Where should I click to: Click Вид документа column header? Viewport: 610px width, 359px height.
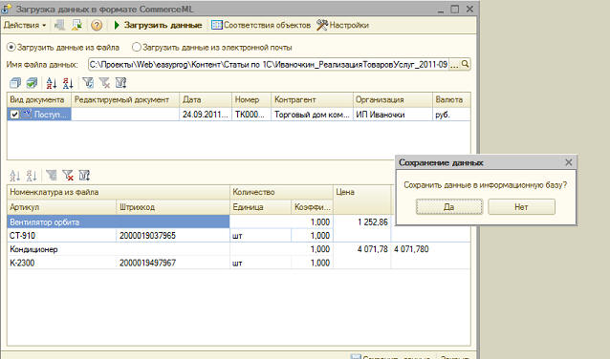[x=39, y=100]
